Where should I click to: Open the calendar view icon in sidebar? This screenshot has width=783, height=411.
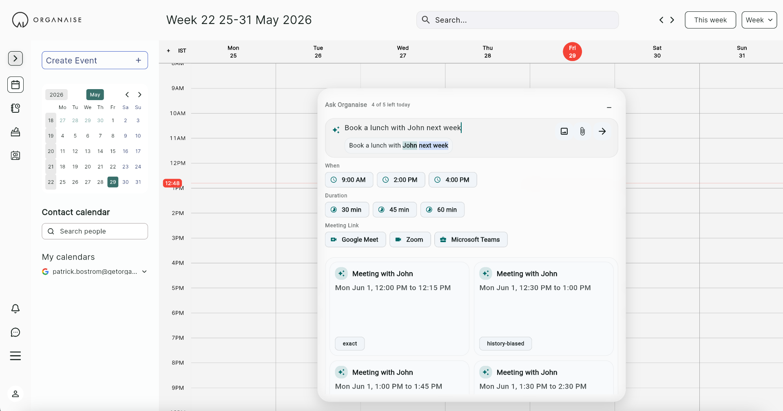pos(15,85)
